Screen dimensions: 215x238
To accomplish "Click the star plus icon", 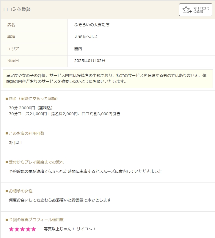I will click(x=187, y=10).
